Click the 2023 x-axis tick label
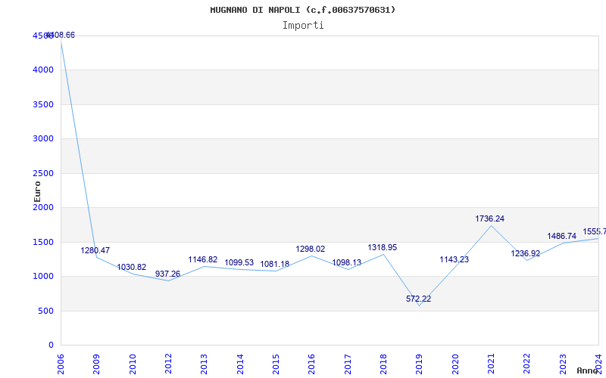 (x=563, y=364)
